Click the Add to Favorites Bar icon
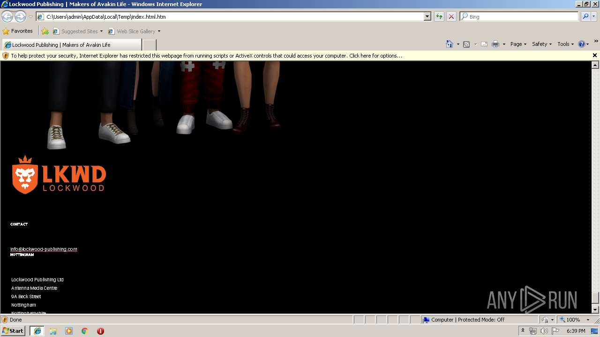 point(45,31)
